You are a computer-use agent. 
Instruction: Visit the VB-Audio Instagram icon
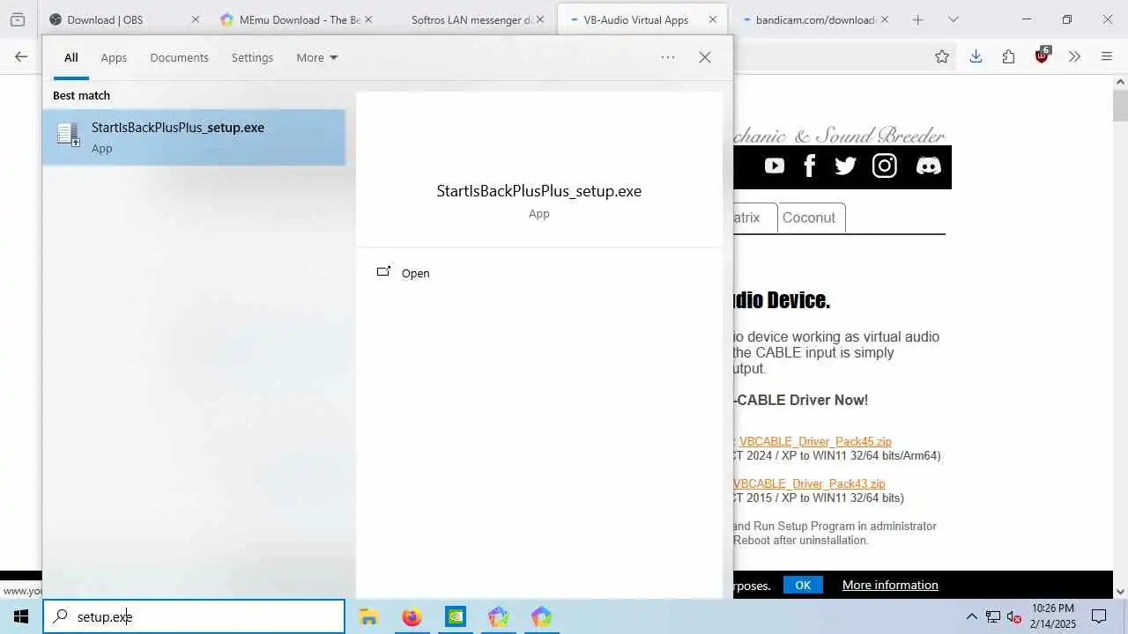click(x=885, y=166)
